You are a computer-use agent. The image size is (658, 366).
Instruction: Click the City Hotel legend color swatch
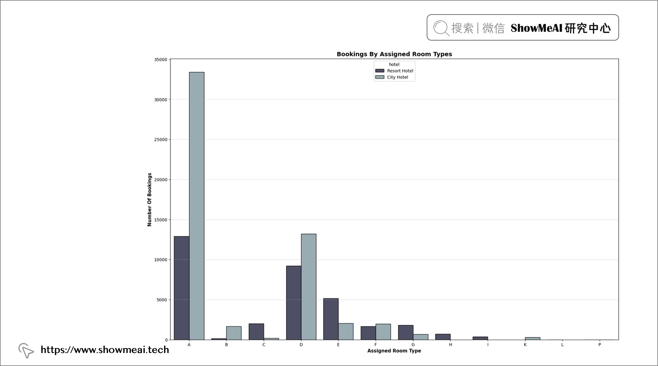380,77
